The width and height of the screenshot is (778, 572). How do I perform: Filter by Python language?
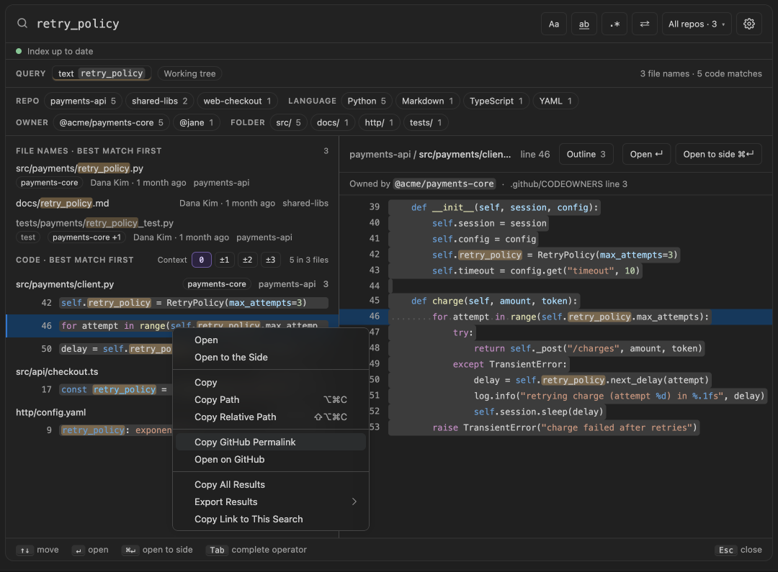(x=367, y=101)
